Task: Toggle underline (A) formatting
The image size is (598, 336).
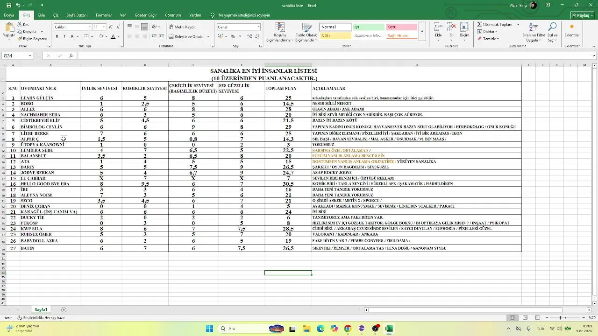Action: [72, 36]
